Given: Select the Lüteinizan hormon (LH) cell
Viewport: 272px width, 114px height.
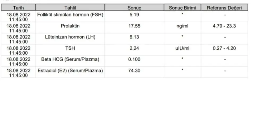Looking at the screenshot, I should click(70, 37).
